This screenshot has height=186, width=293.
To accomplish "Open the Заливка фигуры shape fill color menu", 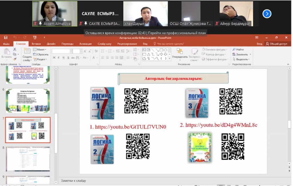I will pos(215,49).
